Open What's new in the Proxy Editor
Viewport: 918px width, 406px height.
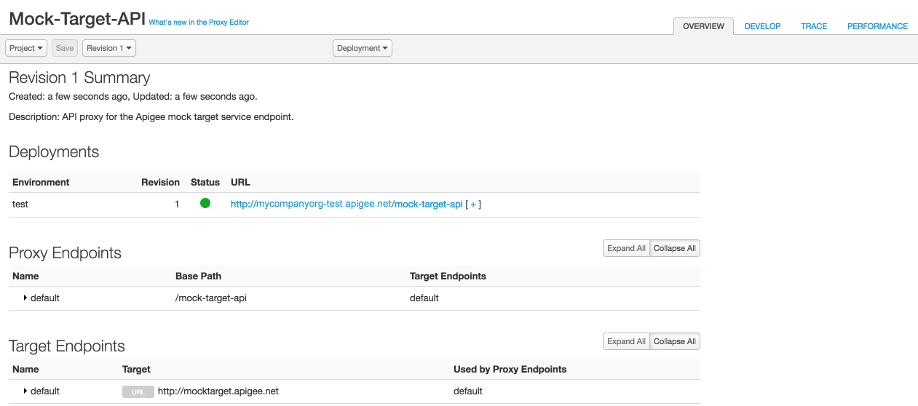click(199, 23)
